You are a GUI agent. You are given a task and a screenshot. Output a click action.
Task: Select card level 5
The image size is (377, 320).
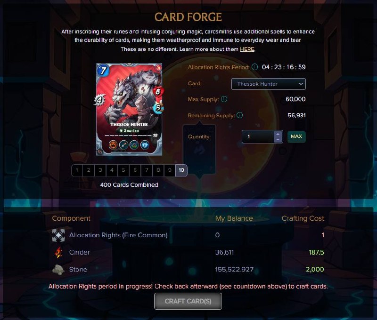[x=123, y=170]
